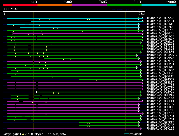
Task: Click the green arrowhead for UniRef100_A5C618
Action: [x=137, y=67]
